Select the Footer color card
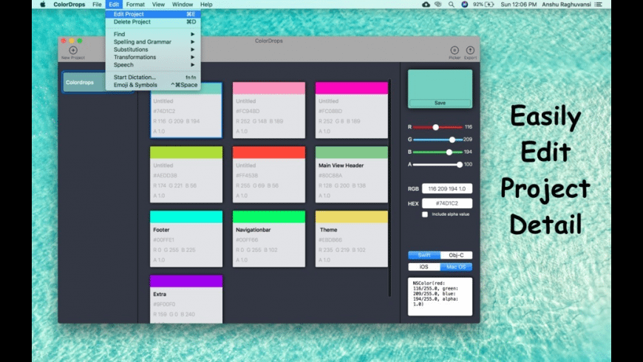Image resolution: width=643 pixels, height=362 pixels. pos(186,239)
